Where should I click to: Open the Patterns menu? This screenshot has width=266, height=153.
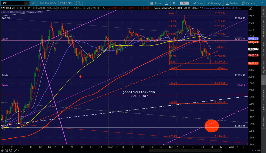click(x=249, y=3)
